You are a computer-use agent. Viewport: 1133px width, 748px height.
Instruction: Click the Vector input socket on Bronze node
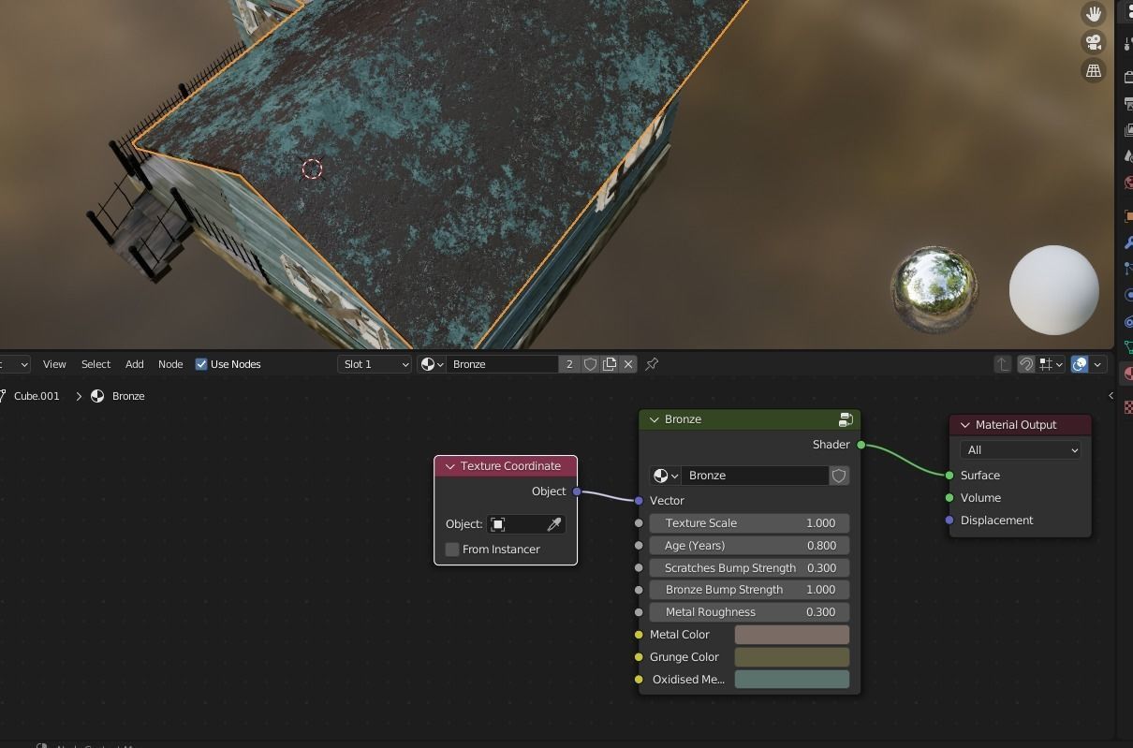click(x=639, y=501)
